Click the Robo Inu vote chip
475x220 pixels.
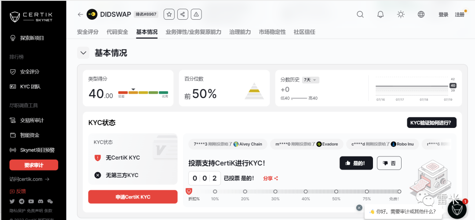click(382, 144)
